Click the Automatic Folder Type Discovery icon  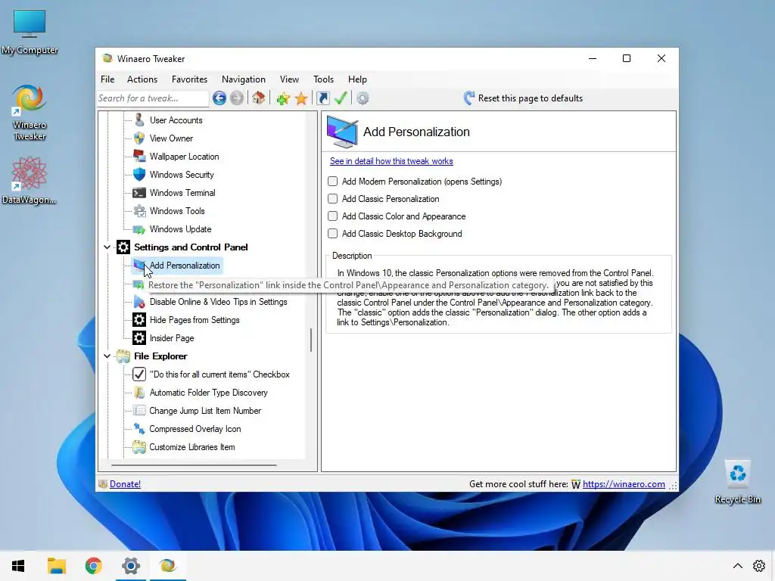[139, 393]
